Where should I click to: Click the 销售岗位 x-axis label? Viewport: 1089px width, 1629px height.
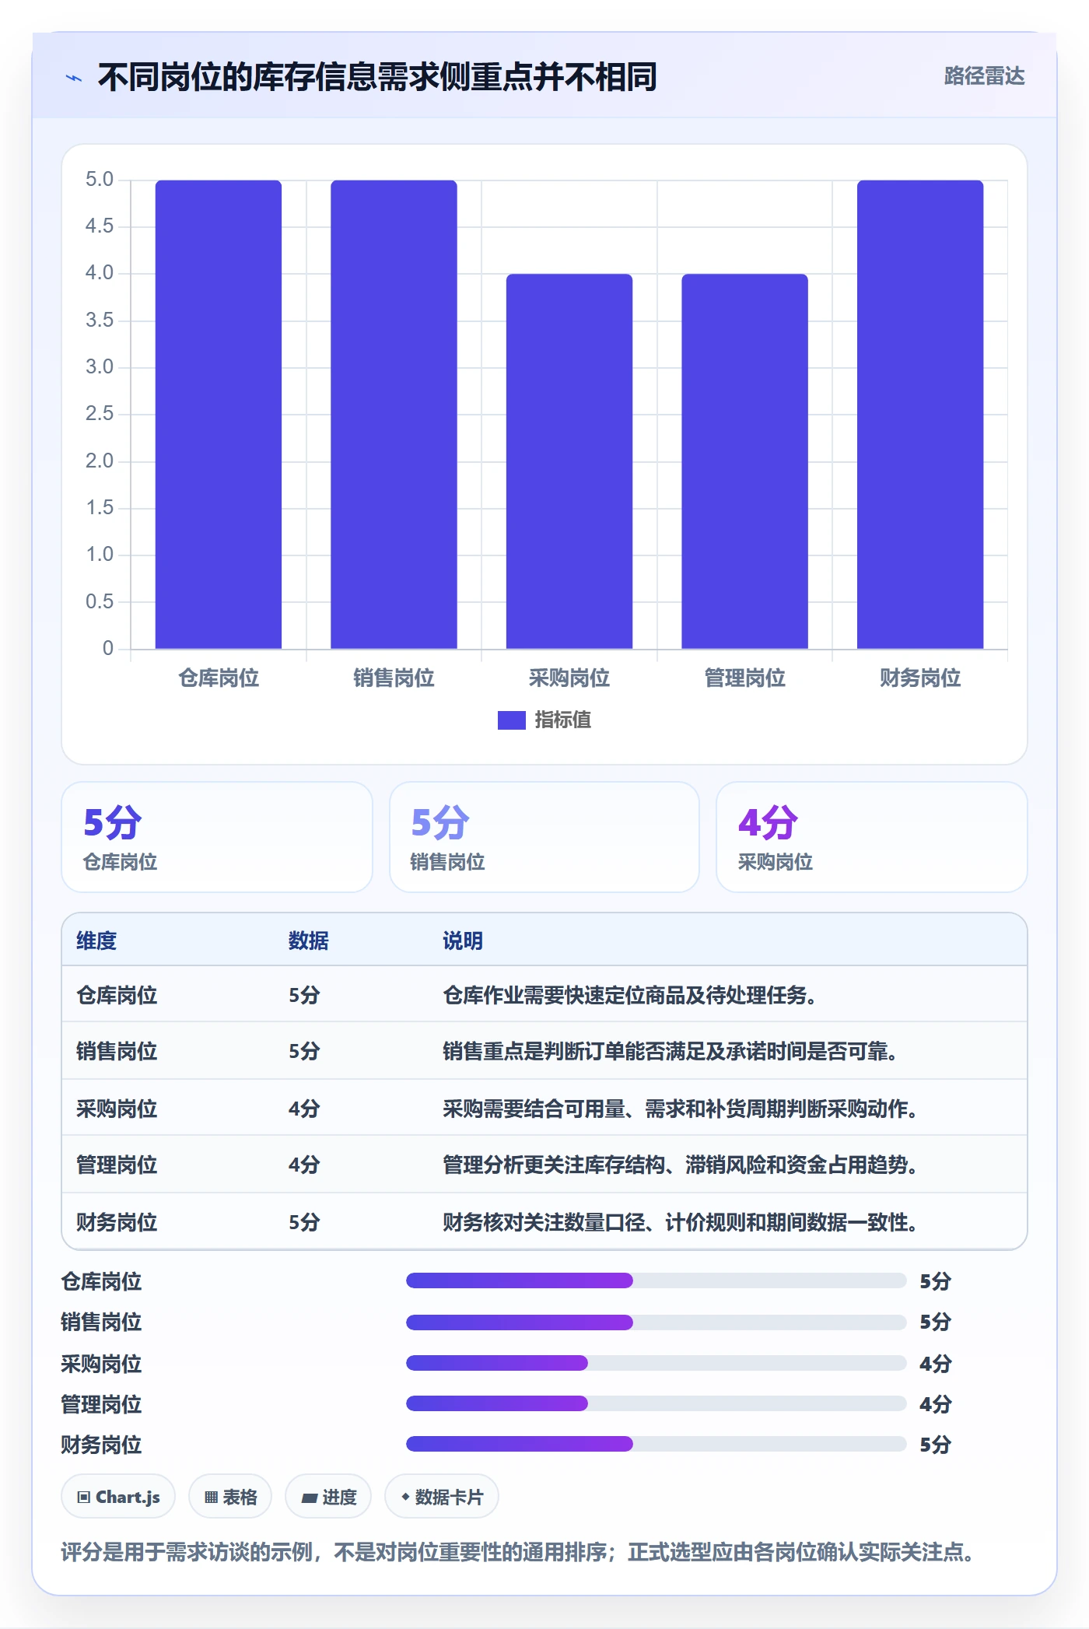pos(394,678)
